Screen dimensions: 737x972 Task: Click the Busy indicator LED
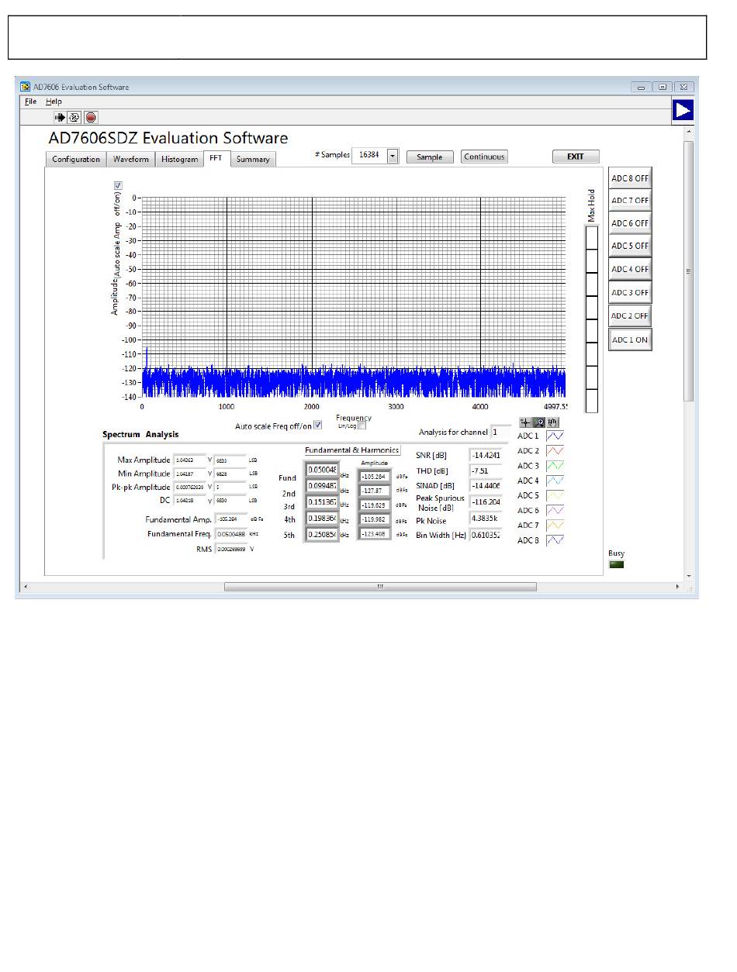point(617,564)
